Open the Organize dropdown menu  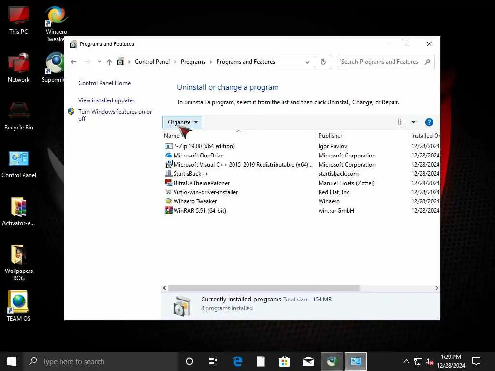(x=182, y=122)
